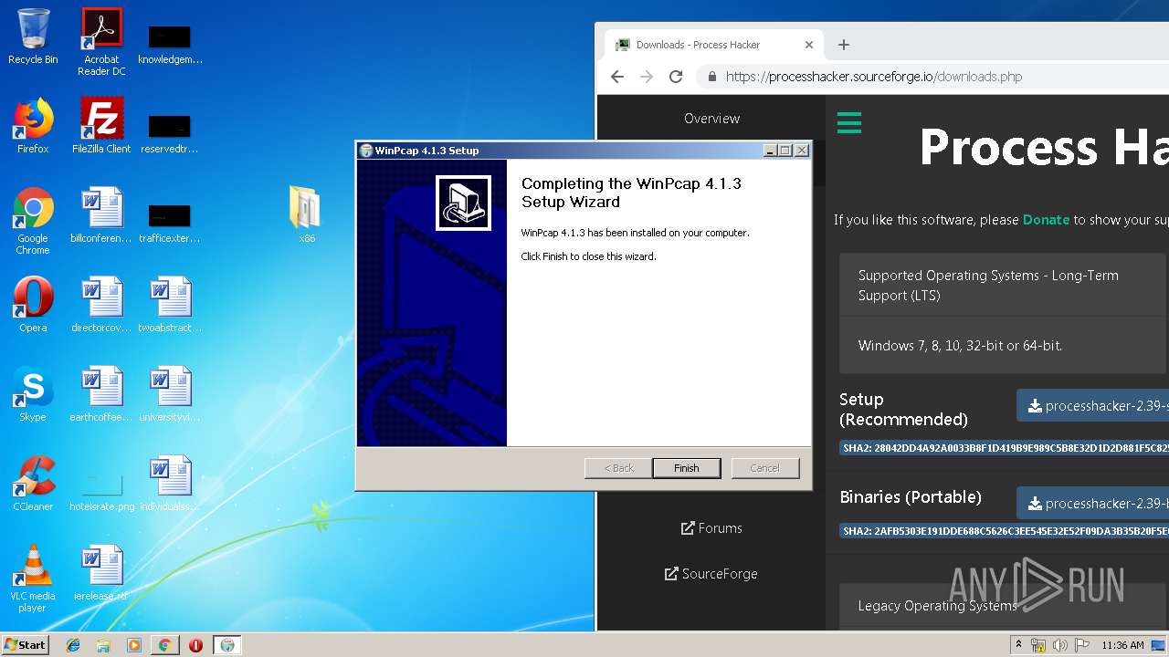Select the x86 folder on desktop
Image resolution: width=1169 pixels, height=657 pixels.
tap(307, 214)
